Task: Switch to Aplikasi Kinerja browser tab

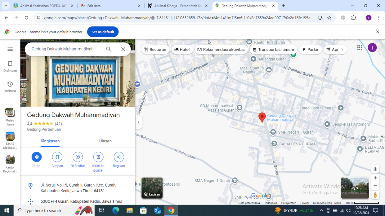Action: 177,6
